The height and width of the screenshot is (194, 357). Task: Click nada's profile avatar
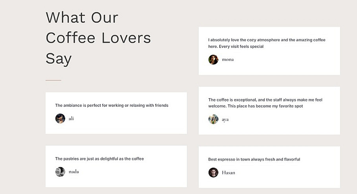[60, 172]
